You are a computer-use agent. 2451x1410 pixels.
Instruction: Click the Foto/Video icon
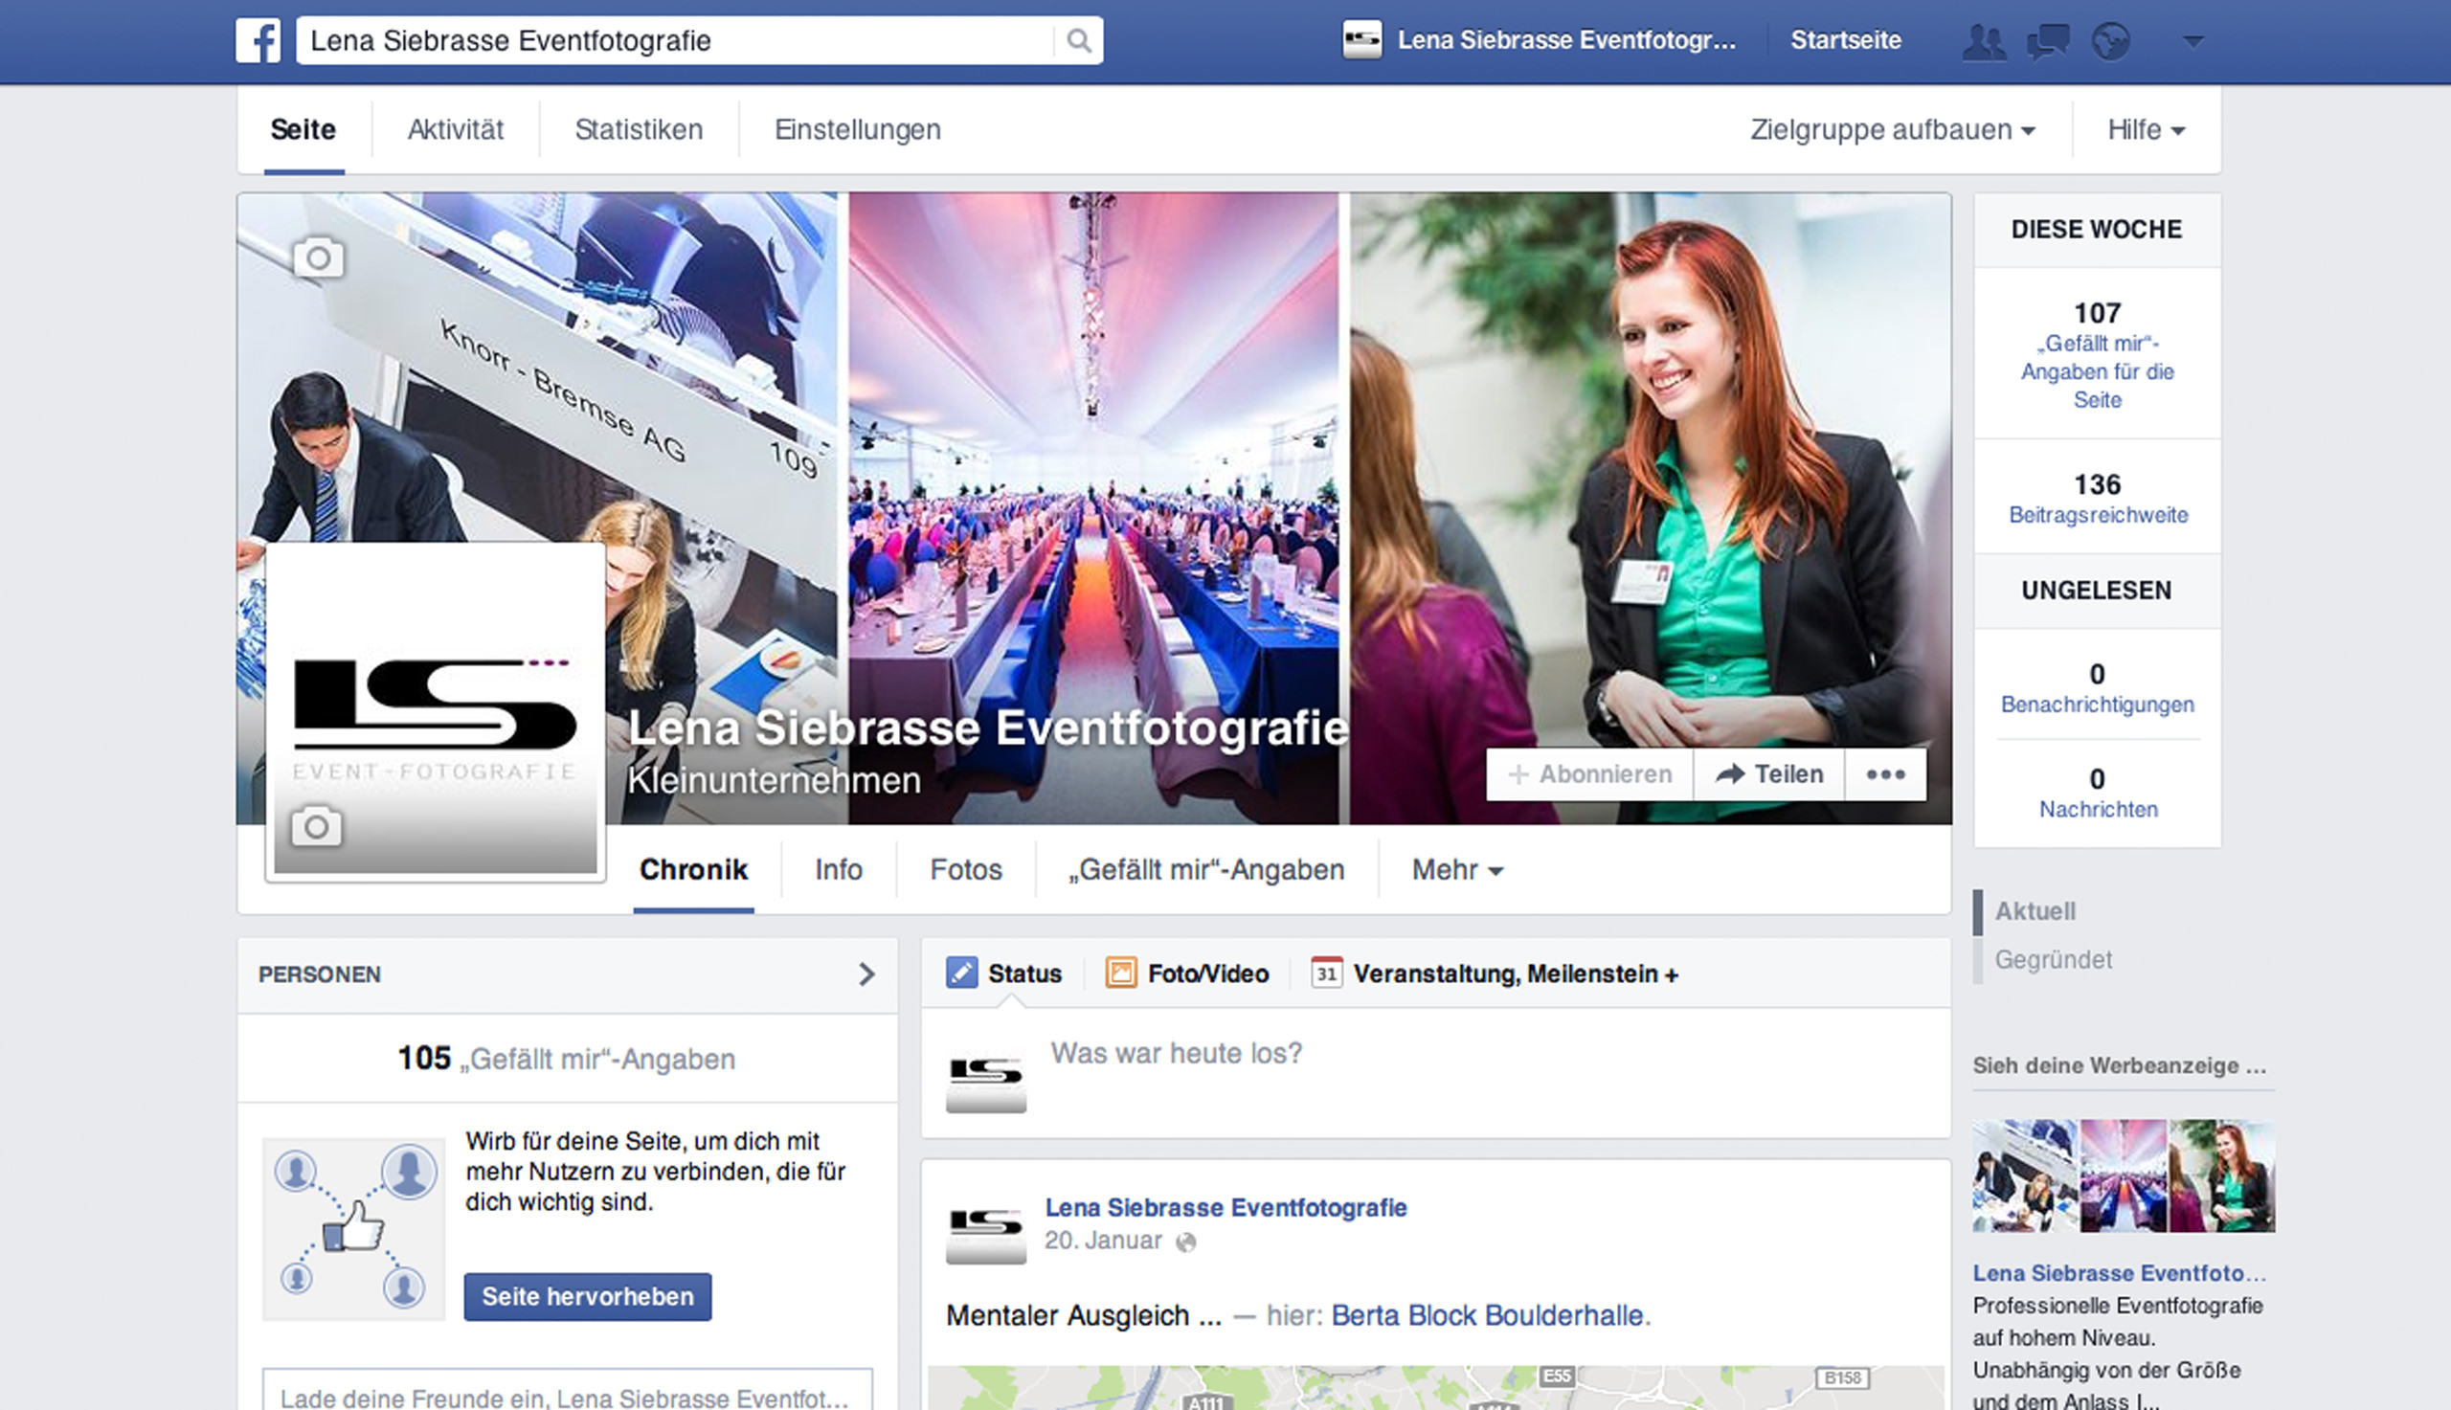(x=1120, y=973)
